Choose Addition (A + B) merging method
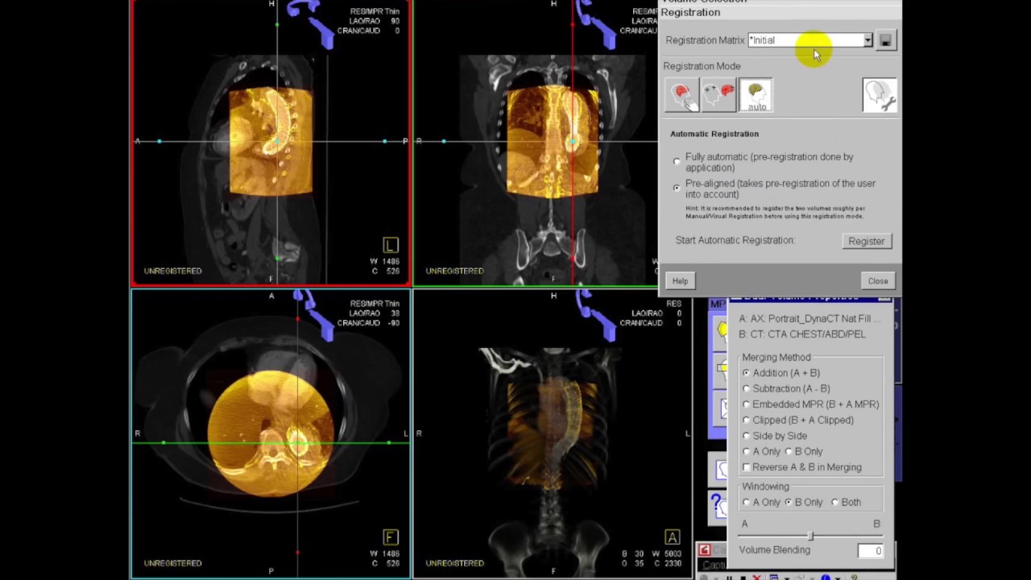 [x=746, y=373]
